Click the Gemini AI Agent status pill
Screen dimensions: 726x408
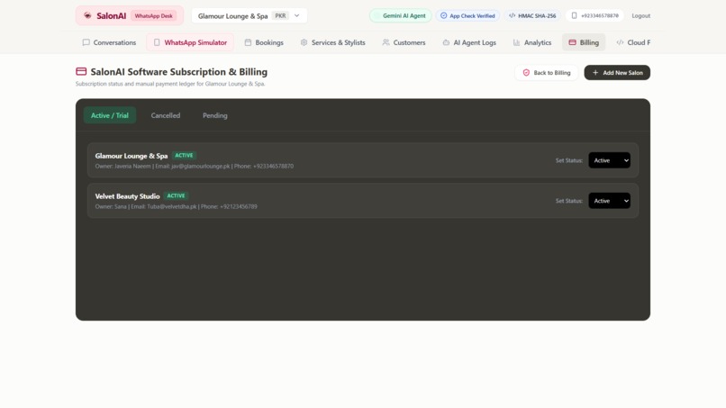[x=401, y=15]
